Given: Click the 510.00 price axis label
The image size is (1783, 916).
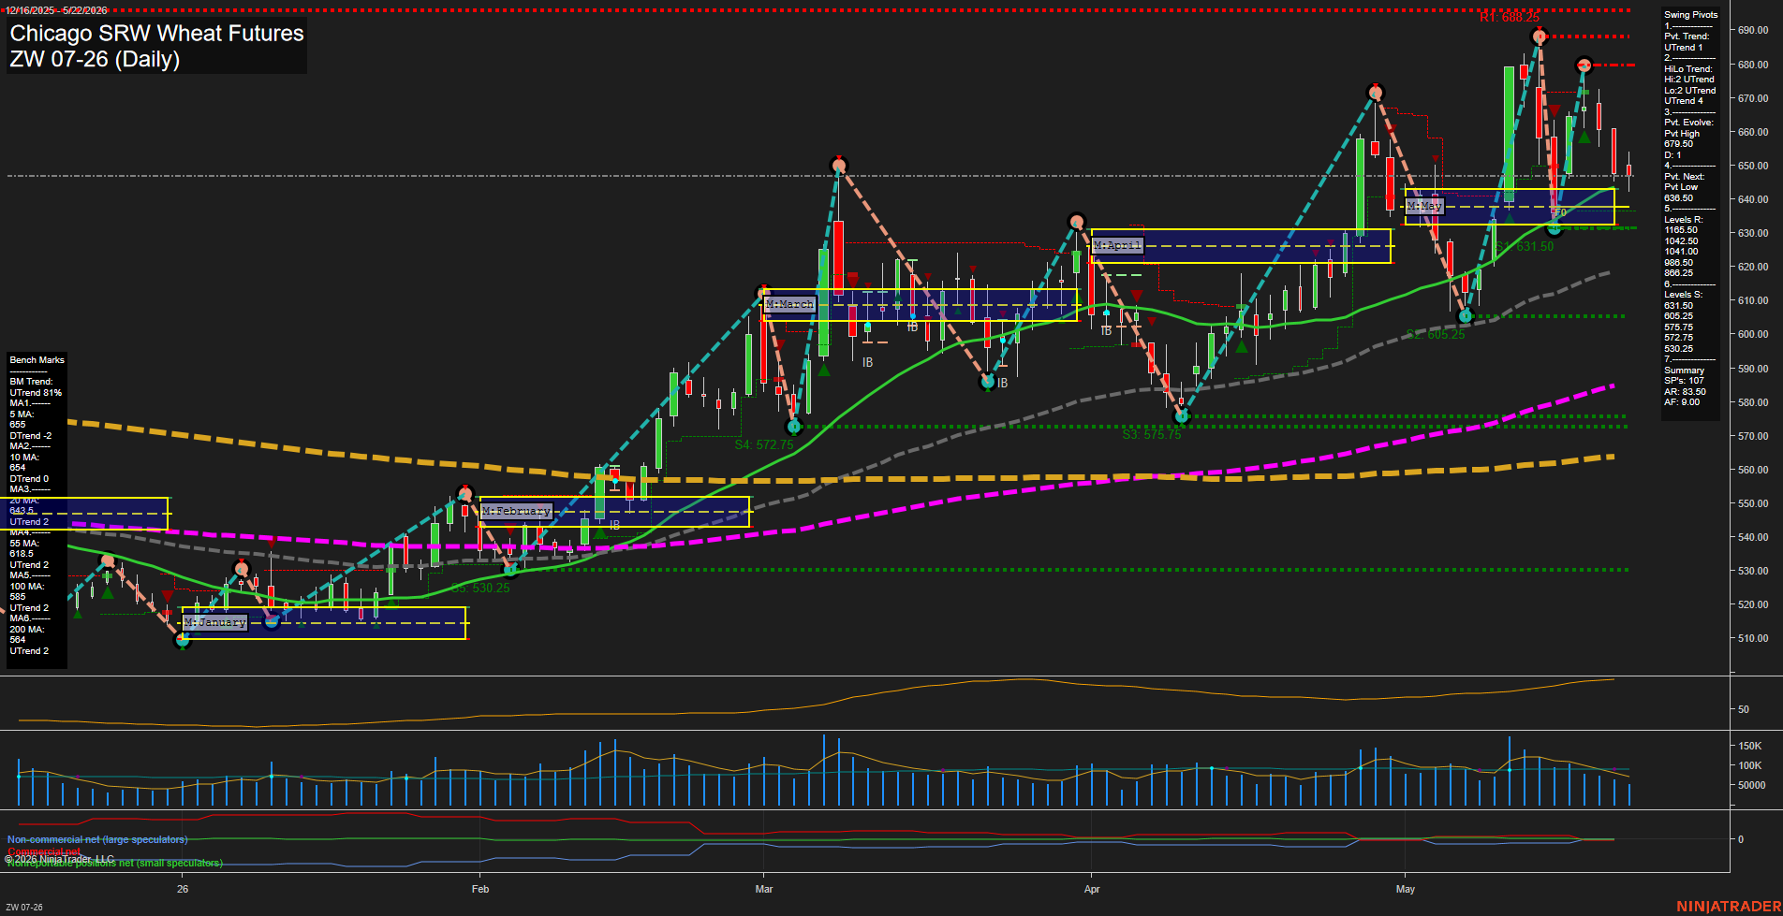Looking at the screenshot, I should pos(1753,638).
